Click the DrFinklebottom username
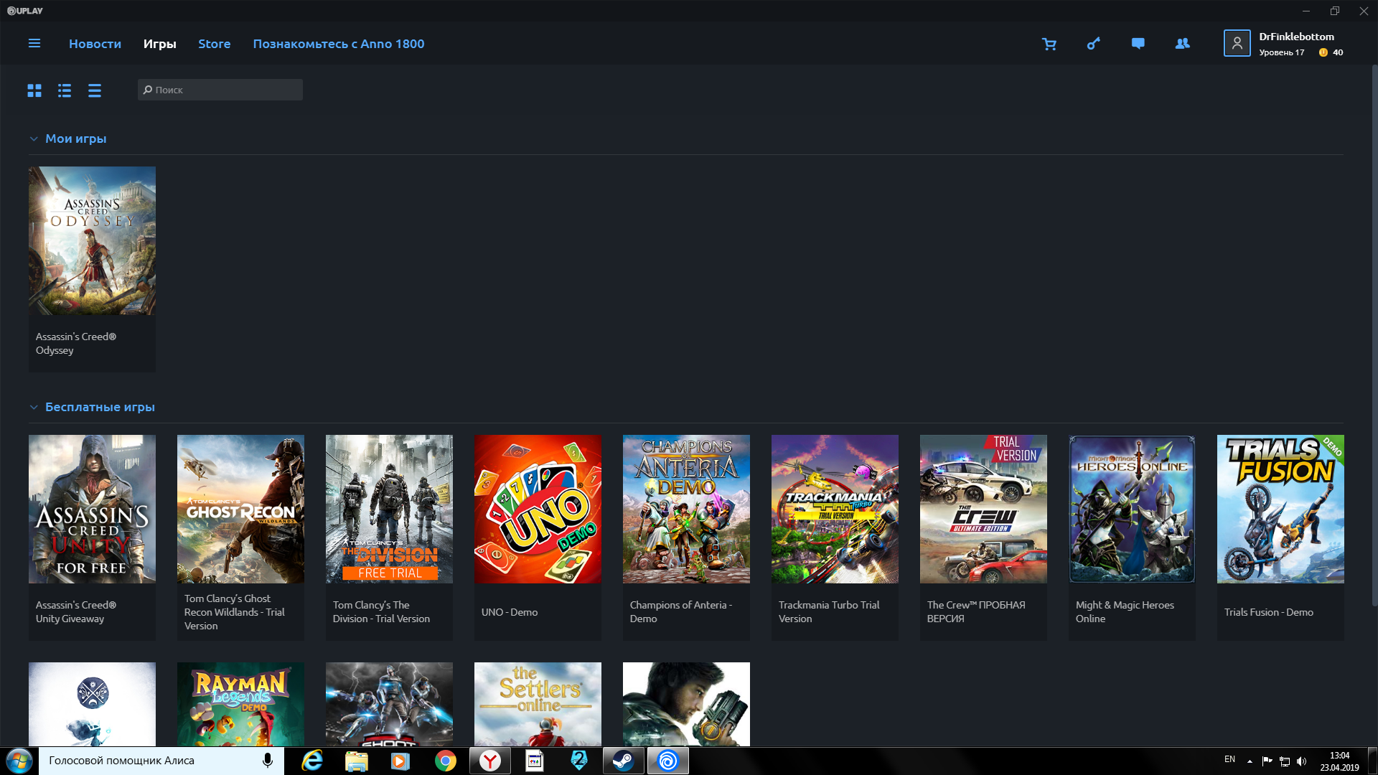This screenshot has height=775, width=1378. [x=1296, y=37]
